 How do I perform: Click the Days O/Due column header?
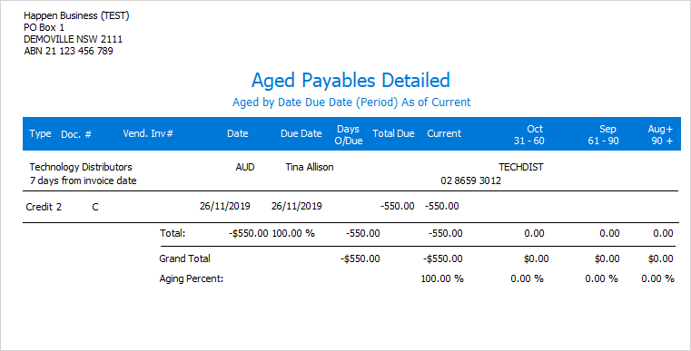(348, 135)
